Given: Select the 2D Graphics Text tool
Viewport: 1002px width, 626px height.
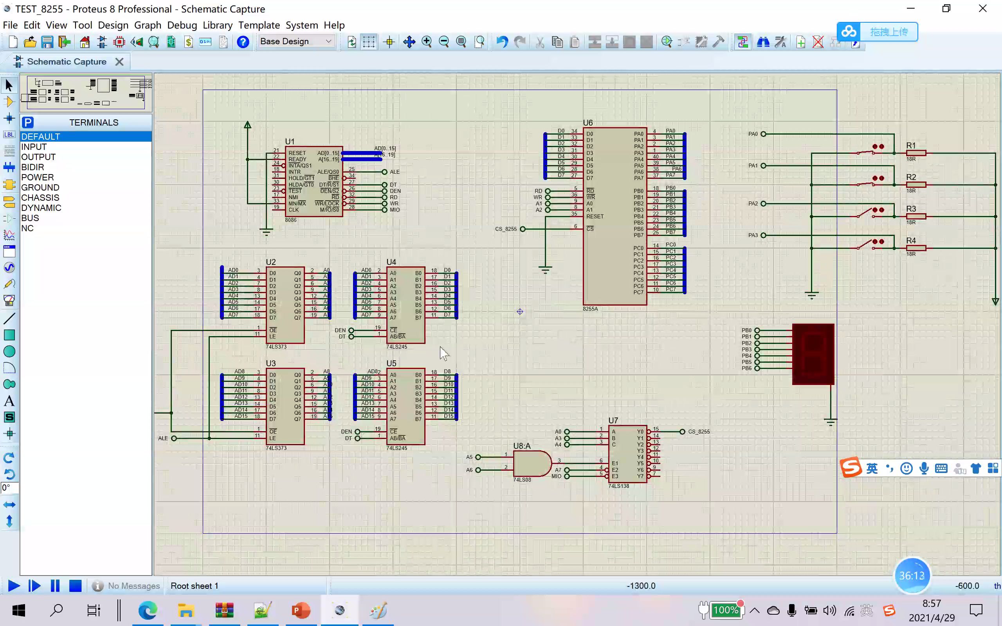Looking at the screenshot, I should click(9, 401).
